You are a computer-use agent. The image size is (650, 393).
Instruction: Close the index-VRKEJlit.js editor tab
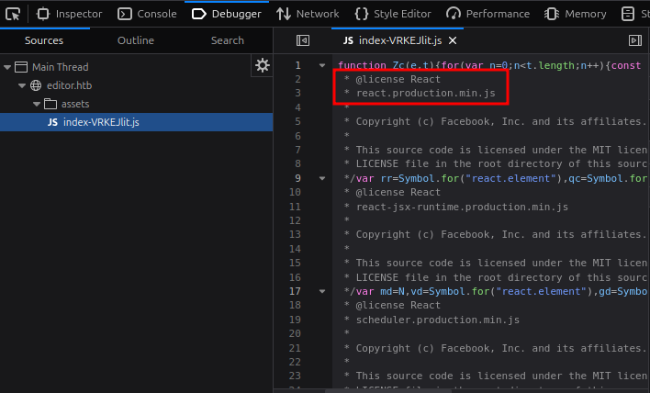453,40
